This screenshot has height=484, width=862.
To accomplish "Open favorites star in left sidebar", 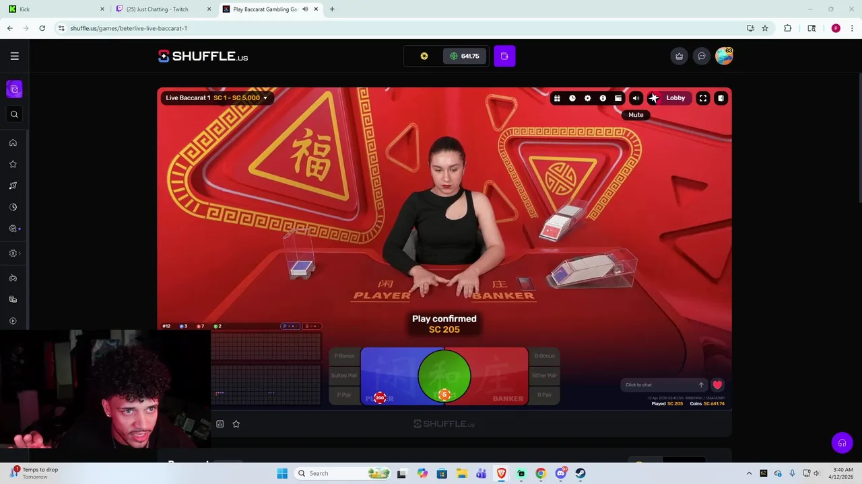I will [13, 164].
